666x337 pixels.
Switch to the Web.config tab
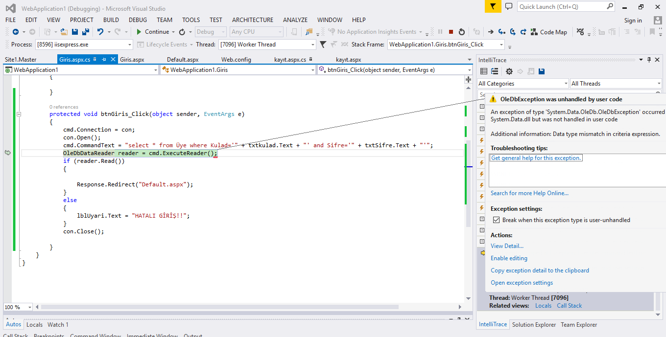pyautogui.click(x=236, y=60)
